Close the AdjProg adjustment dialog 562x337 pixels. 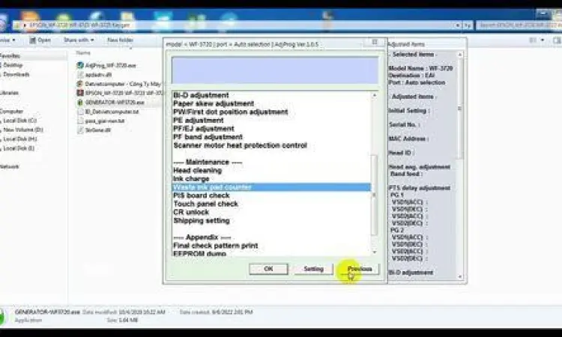coord(375,42)
